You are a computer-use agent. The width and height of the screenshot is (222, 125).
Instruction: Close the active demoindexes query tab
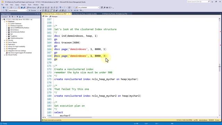pos(70,14)
